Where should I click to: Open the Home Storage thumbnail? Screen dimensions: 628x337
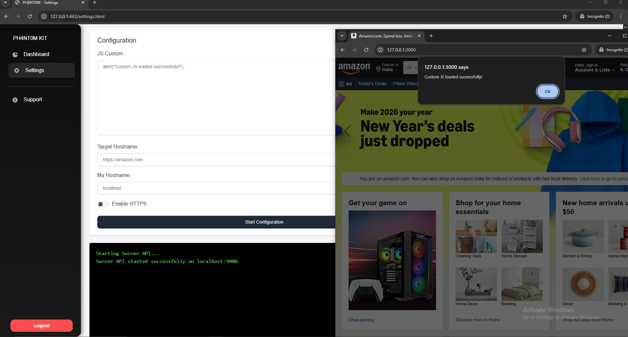pyautogui.click(x=522, y=236)
